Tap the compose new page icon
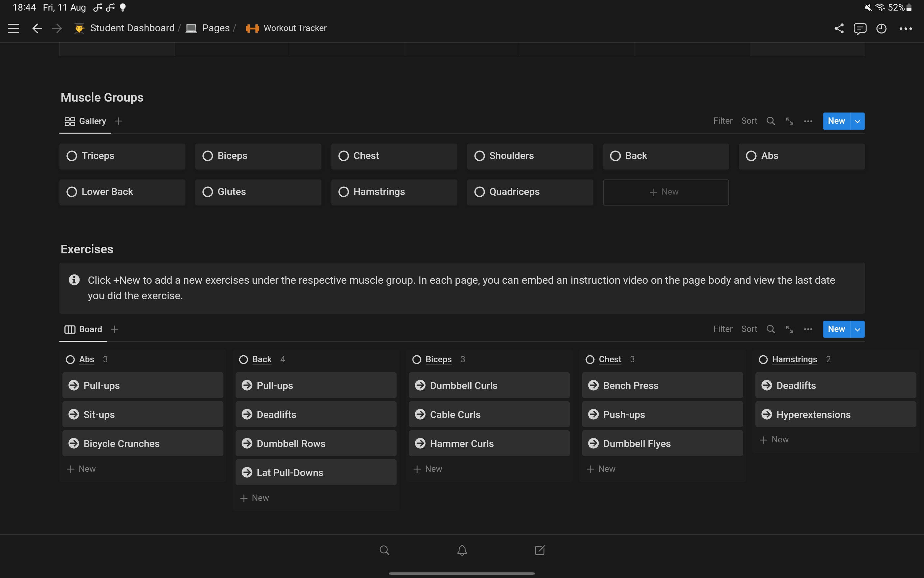 coord(540,550)
